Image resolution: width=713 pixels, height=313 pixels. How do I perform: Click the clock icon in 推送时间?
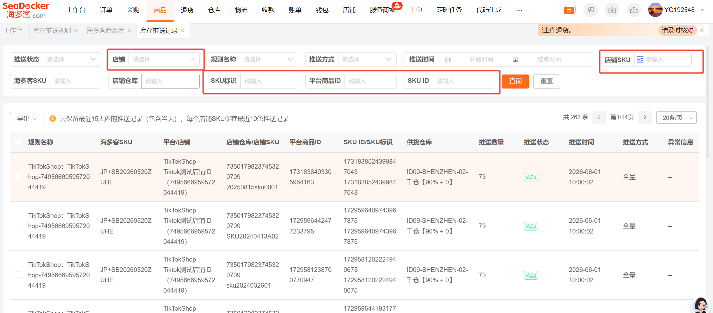point(448,59)
